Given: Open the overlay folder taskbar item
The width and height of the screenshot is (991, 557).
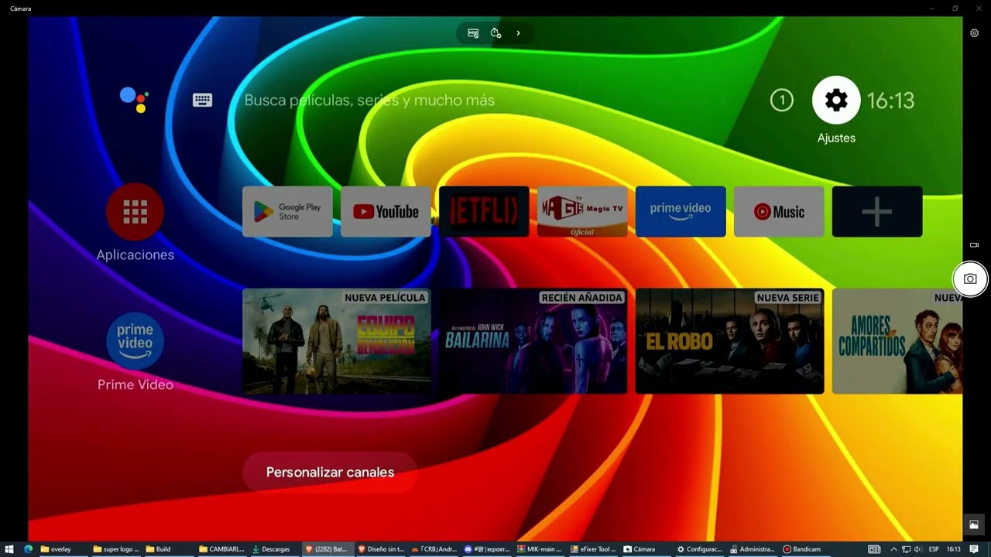Looking at the screenshot, I should 62,549.
